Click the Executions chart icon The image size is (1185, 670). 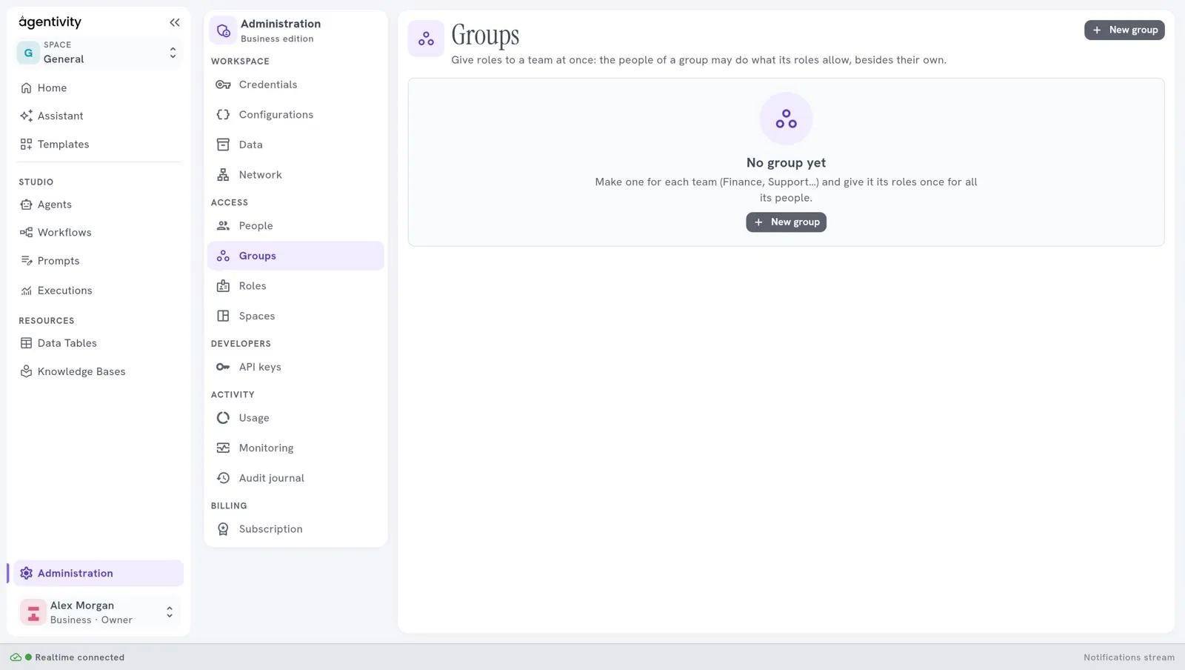(x=26, y=291)
